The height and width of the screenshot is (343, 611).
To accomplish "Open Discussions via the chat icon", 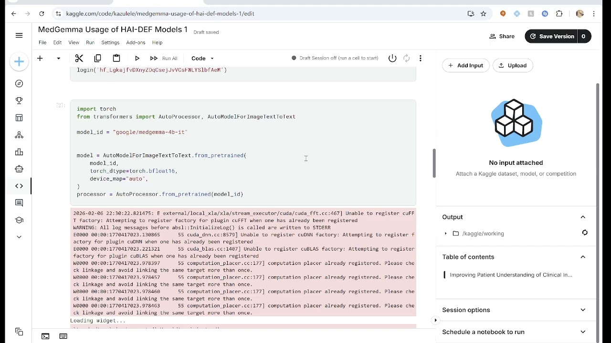I will [19, 203].
